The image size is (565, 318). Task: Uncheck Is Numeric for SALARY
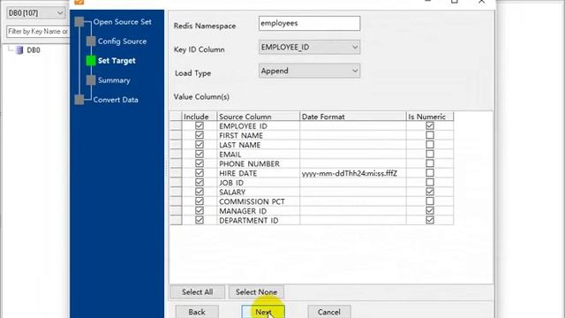point(430,192)
